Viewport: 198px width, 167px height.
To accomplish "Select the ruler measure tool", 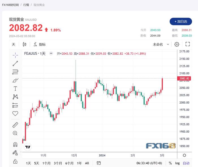I will point(15,125).
